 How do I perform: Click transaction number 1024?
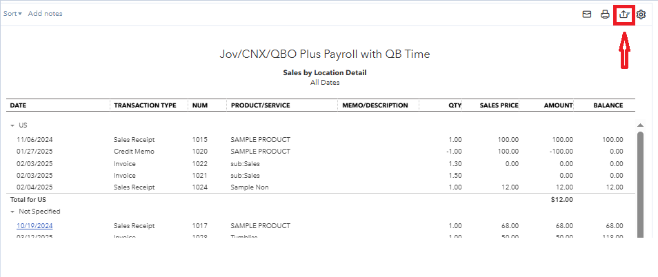click(x=200, y=187)
